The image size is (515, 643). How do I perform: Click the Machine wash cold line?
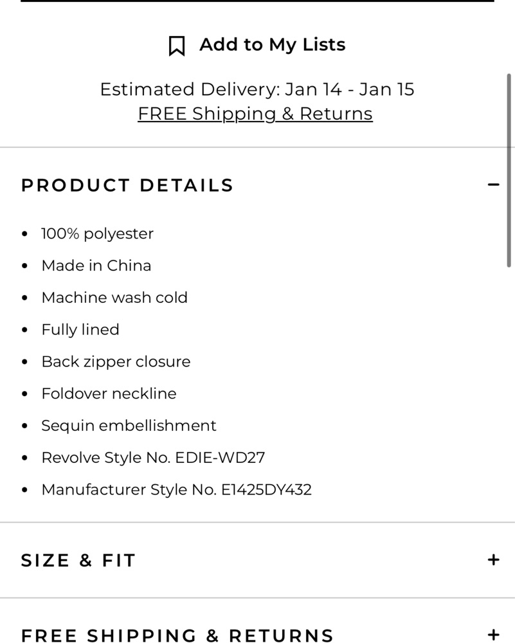(x=114, y=298)
